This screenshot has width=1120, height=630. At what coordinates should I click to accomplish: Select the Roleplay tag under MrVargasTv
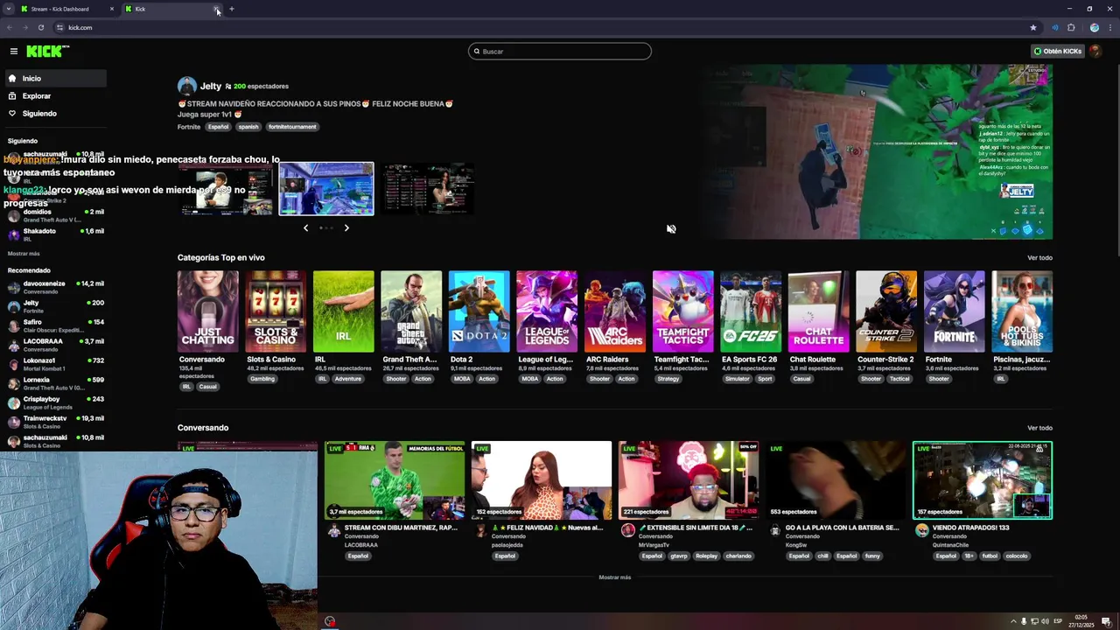coord(706,556)
